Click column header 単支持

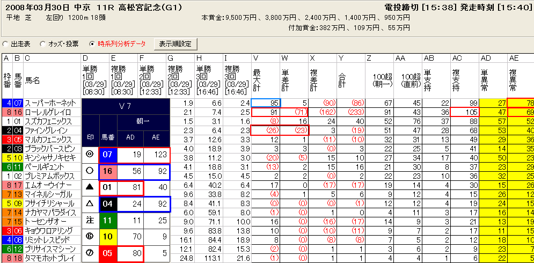(436, 81)
